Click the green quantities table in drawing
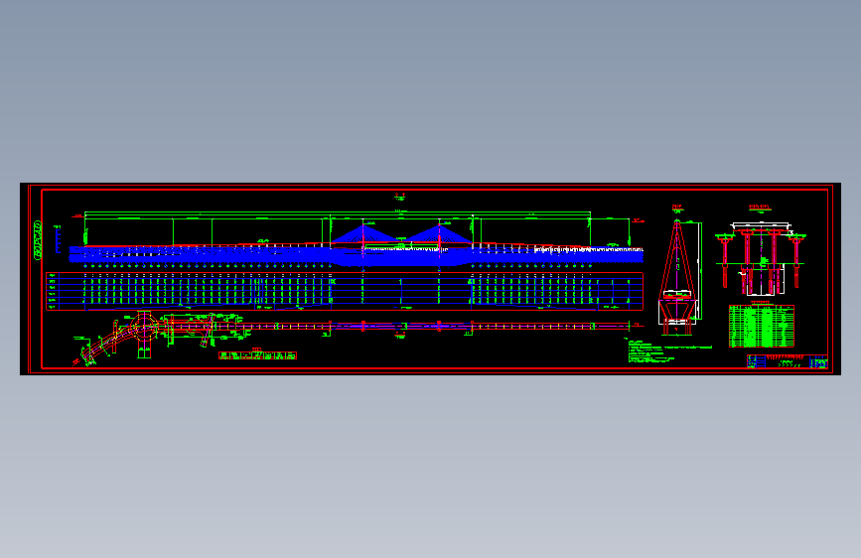The image size is (861, 558). [x=761, y=327]
